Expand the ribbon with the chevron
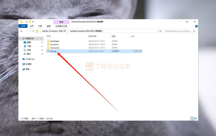The width and height of the screenshot is (216, 136). [193, 26]
